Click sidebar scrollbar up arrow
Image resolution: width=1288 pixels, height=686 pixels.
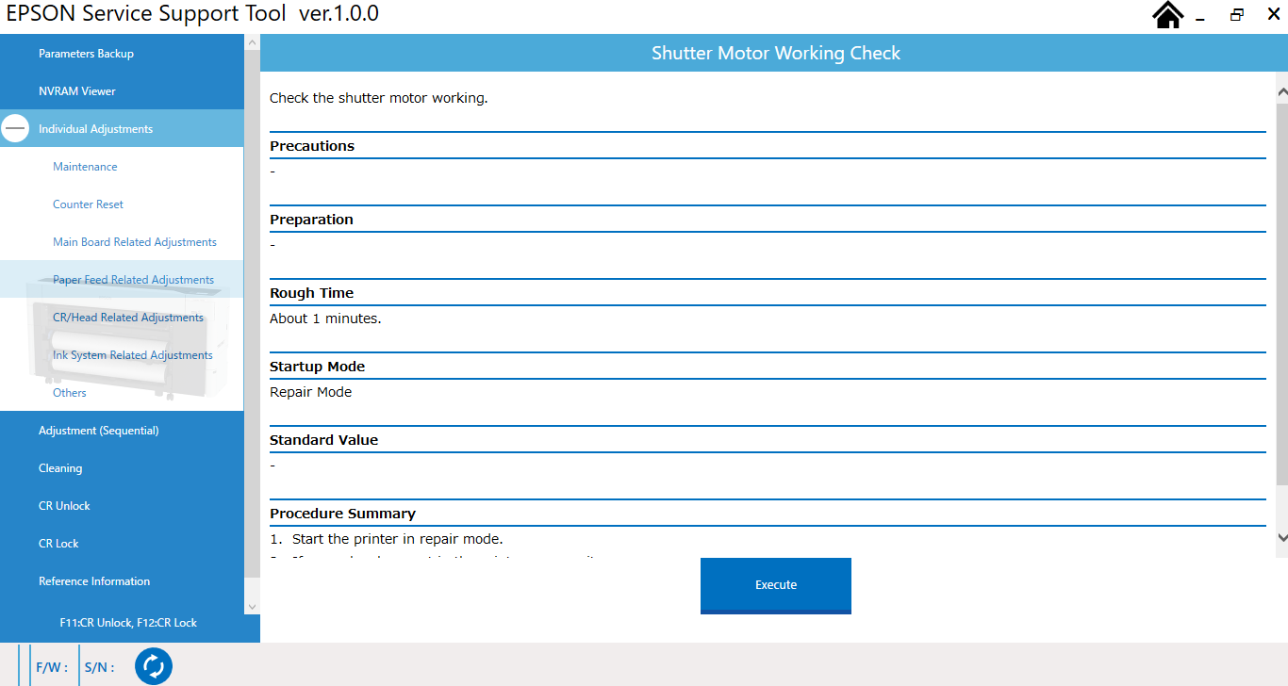(x=252, y=42)
